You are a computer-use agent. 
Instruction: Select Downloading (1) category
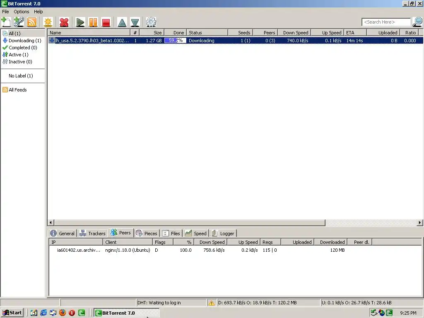tap(22, 41)
